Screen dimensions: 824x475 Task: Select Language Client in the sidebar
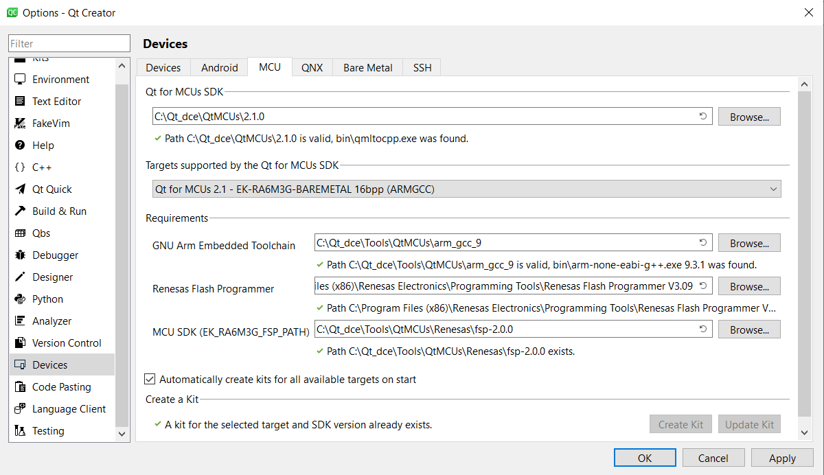coord(69,409)
